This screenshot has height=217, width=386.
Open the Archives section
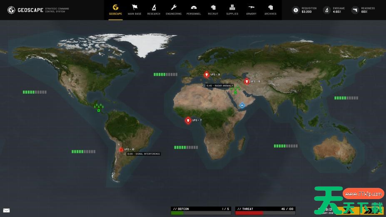pyautogui.click(x=270, y=10)
